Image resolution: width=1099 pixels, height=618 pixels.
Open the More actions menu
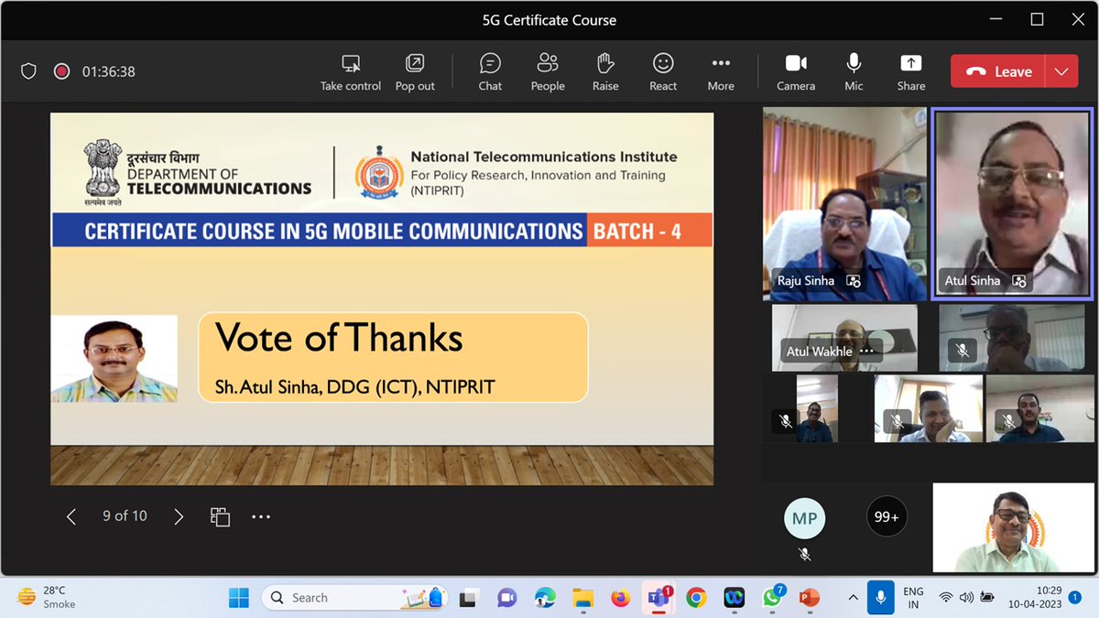[x=721, y=71]
